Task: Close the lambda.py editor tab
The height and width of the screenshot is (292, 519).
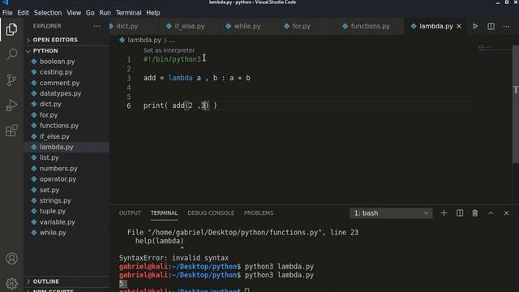Action: coord(459,26)
